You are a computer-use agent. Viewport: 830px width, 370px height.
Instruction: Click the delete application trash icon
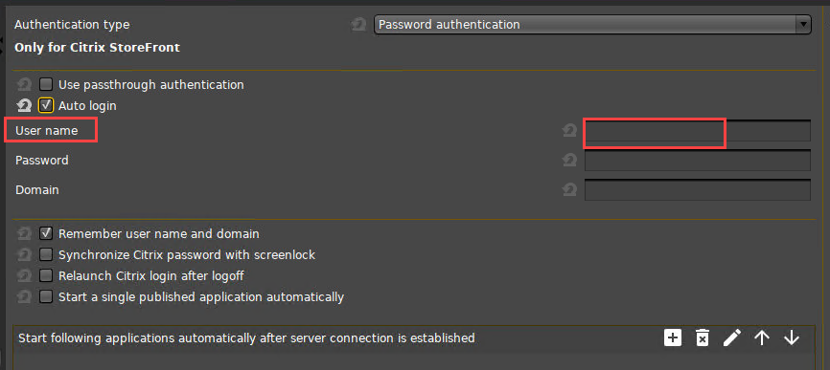click(702, 337)
